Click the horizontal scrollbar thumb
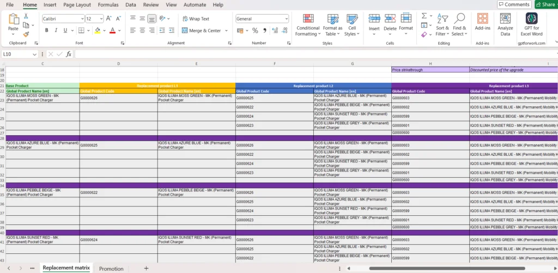Image resolution: width=558 pixels, height=273 pixels. [x=447, y=269]
